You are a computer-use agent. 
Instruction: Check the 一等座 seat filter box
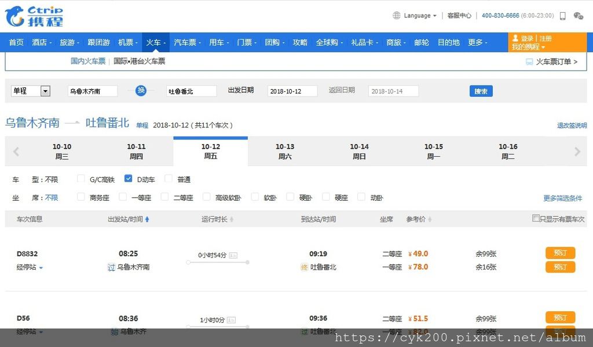123,197
